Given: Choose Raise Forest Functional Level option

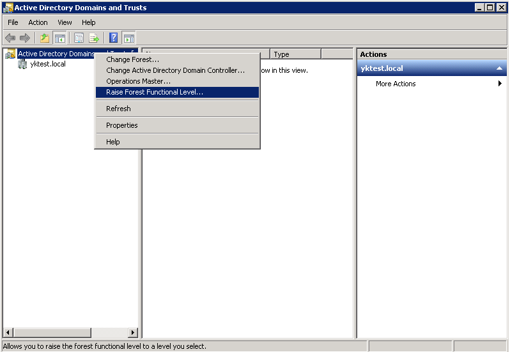Looking at the screenshot, I should click(x=155, y=92).
